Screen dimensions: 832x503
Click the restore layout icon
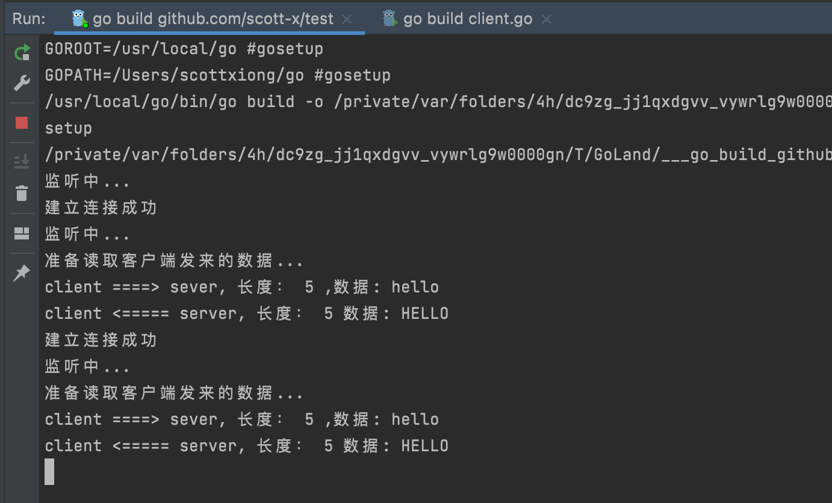22,233
